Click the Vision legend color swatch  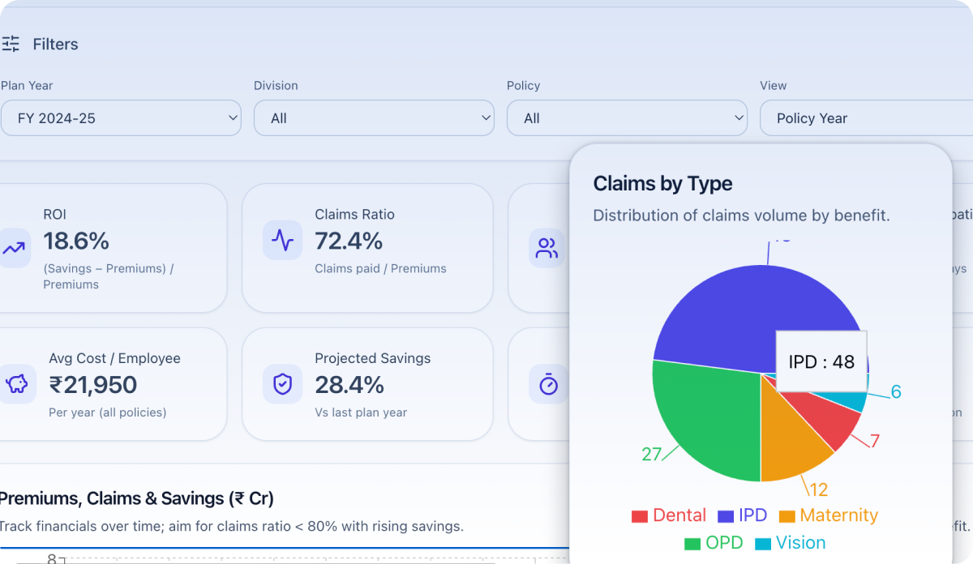coord(763,544)
